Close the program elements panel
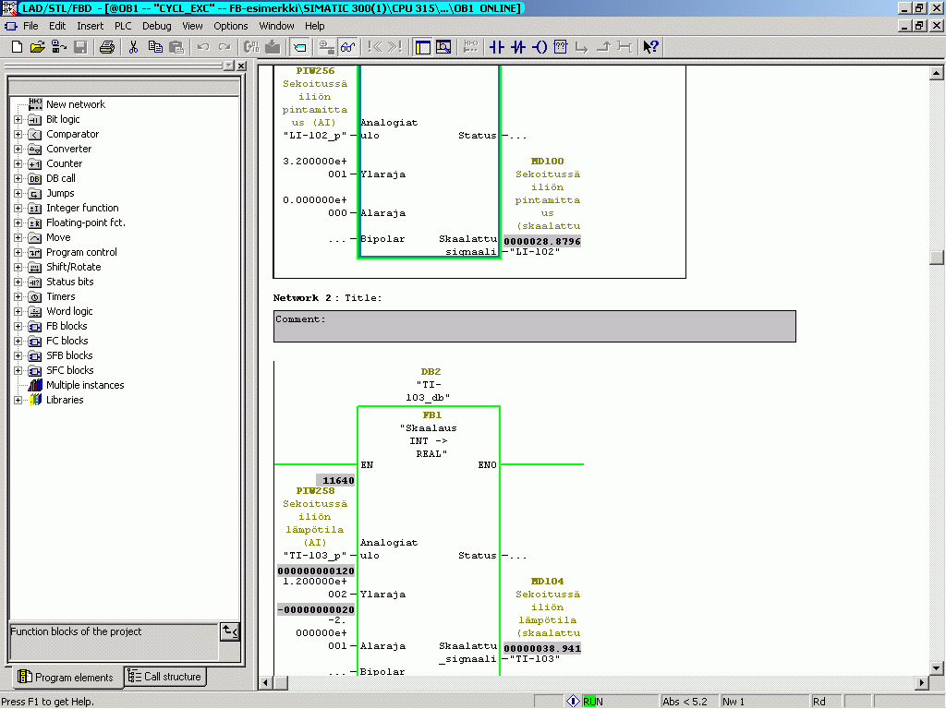946x709 pixels. tap(241, 66)
